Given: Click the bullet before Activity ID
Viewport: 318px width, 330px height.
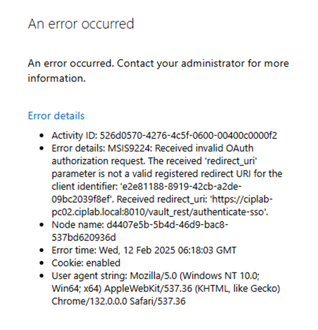Looking at the screenshot, I should click(42, 136).
